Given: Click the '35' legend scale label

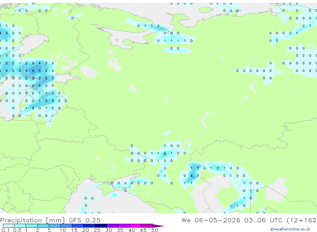Looking at the screenshot, I should pos(120,230).
